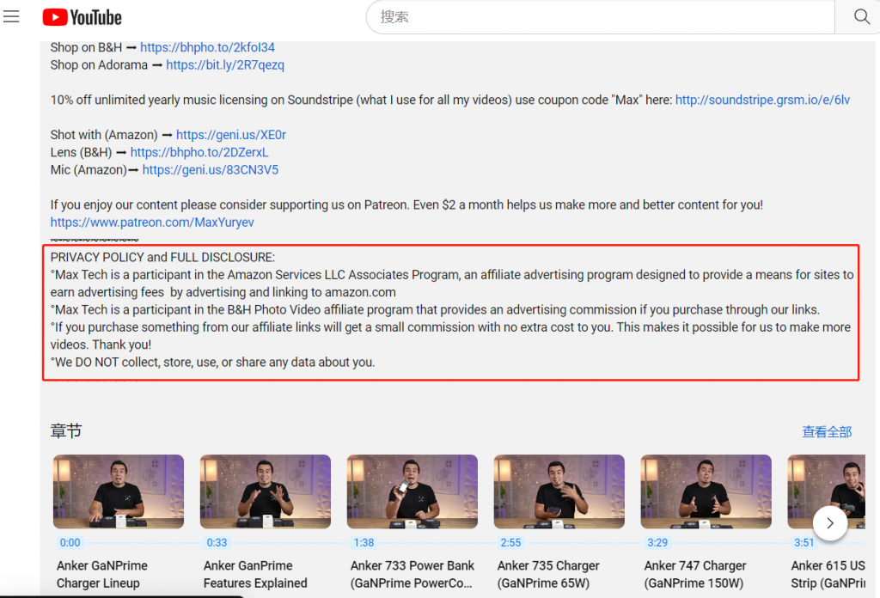
Task: Open the hamburger guide menu
Action: point(11,17)
